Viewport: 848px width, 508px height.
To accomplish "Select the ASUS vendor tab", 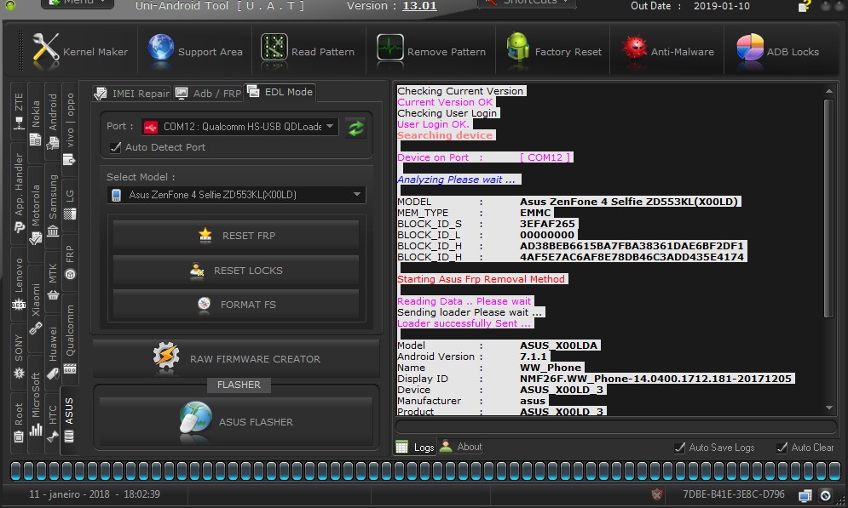I will click(x=69, y=420).
